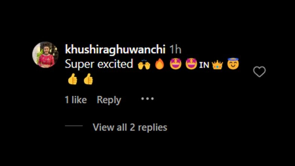295x166 pixels.
Task: Click the second star-eyes emoji
Action: (x=191, y=64)
